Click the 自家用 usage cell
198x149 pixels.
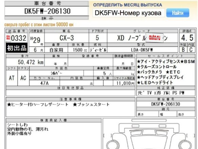coord(56,50)
